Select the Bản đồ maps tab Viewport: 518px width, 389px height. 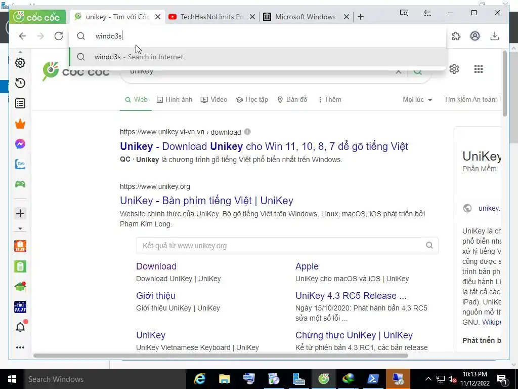tap(292, 100)
